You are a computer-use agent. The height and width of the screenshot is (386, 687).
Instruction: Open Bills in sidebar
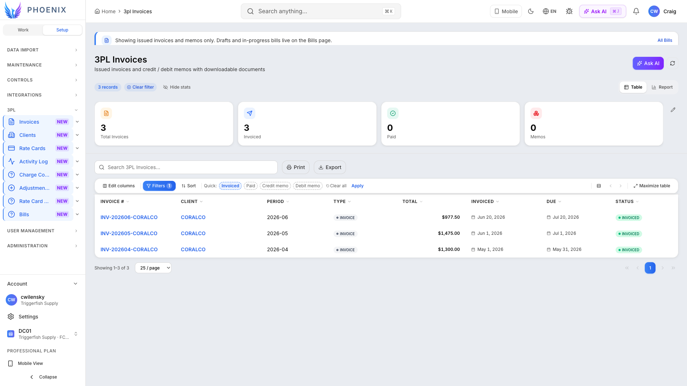click(38, 214)
